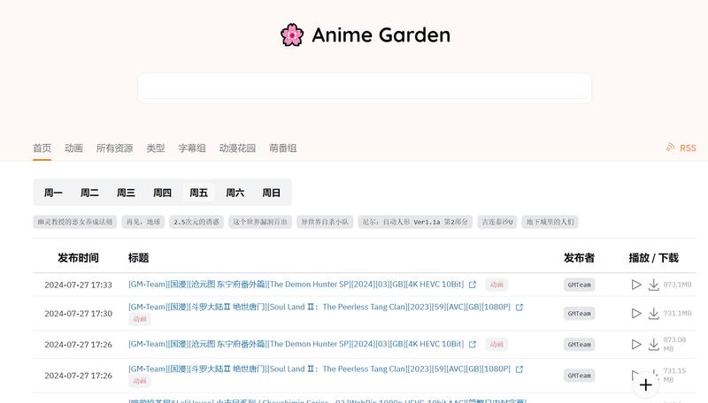Download the 17:26 Demon Hunter SP release
This screenshot has height=403, width=708.
pos(653,345)
